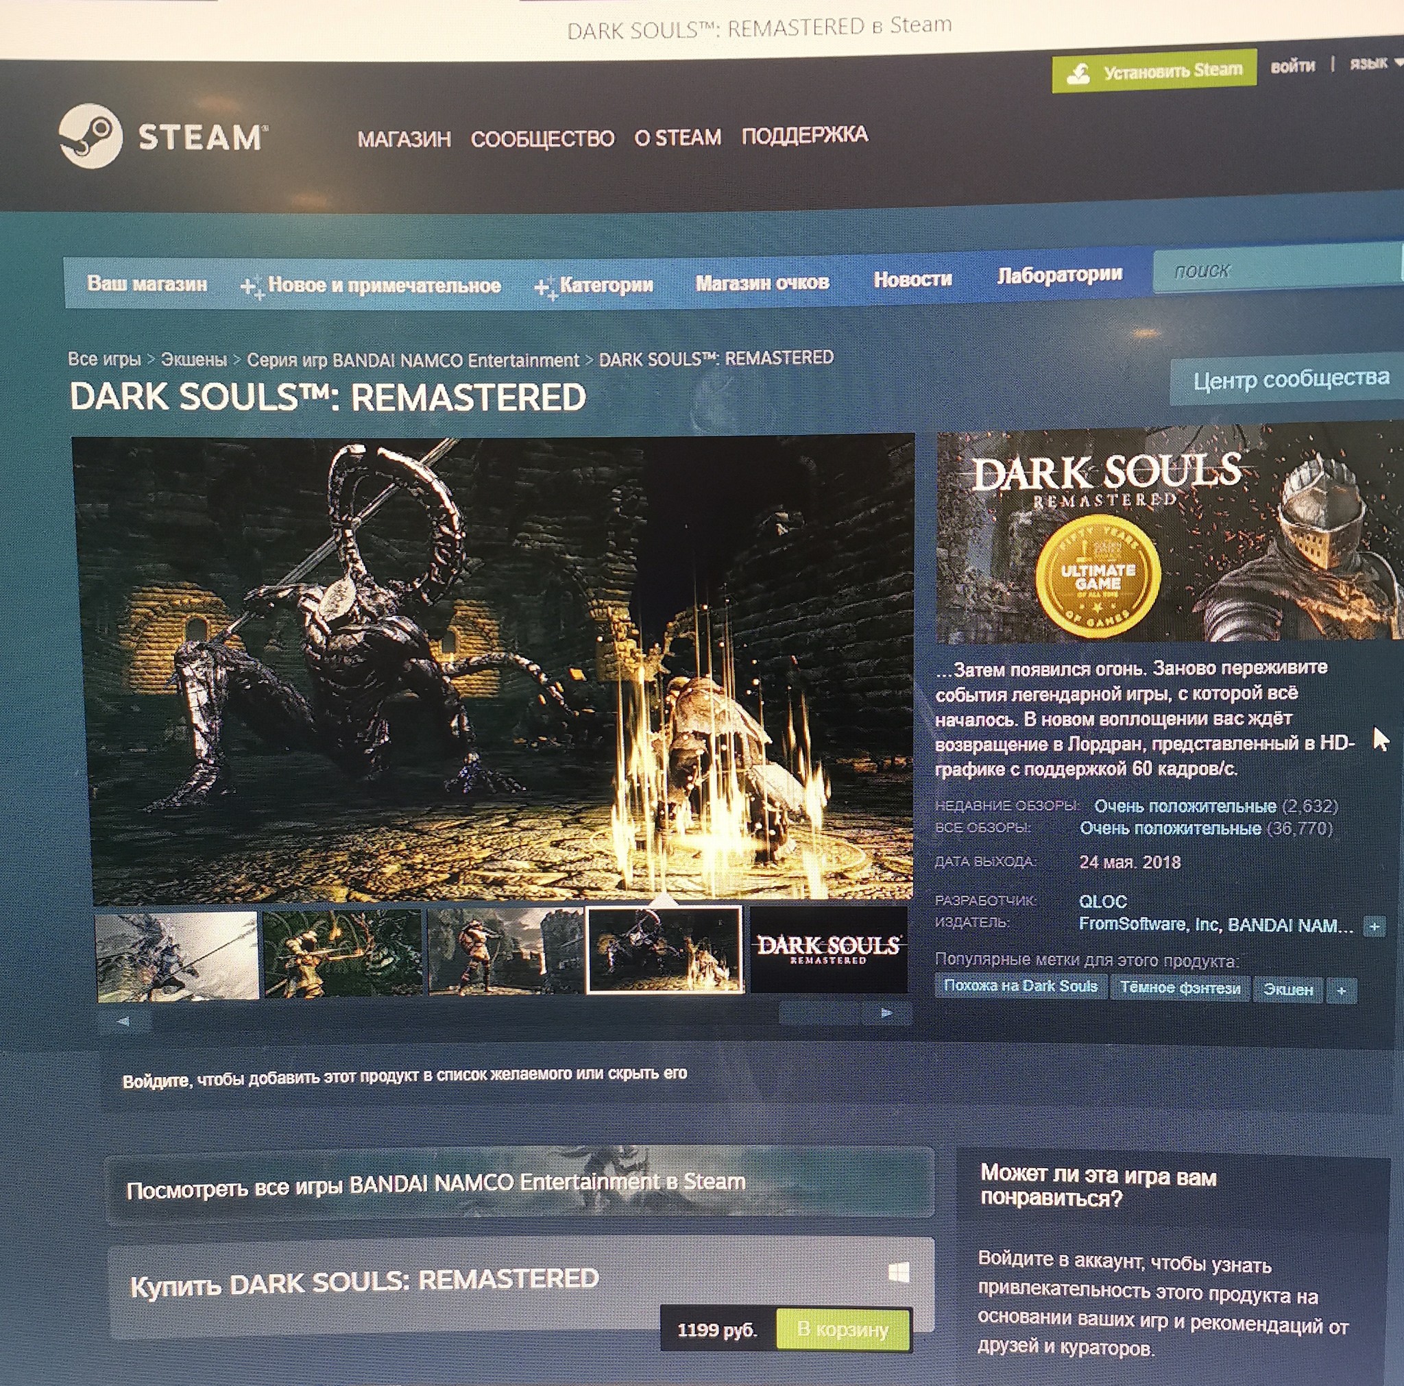The width and height of the screenshot is (1404, 1386).
Task: Open the МАГАЗИН menu
Action: tap(404, 139)
